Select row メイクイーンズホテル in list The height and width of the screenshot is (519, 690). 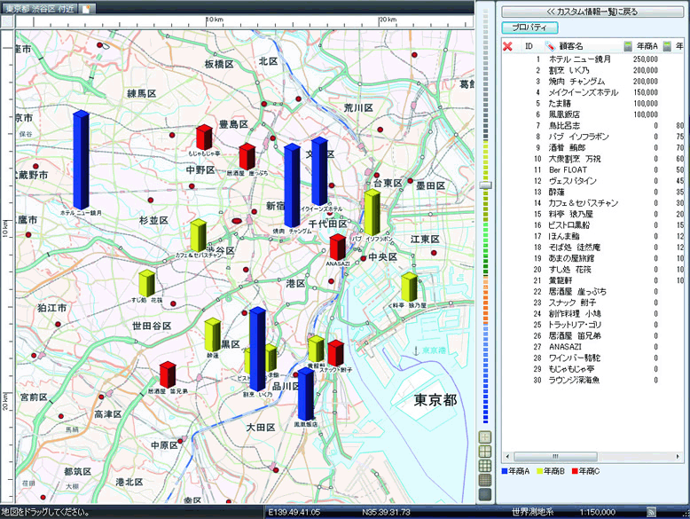592,92
